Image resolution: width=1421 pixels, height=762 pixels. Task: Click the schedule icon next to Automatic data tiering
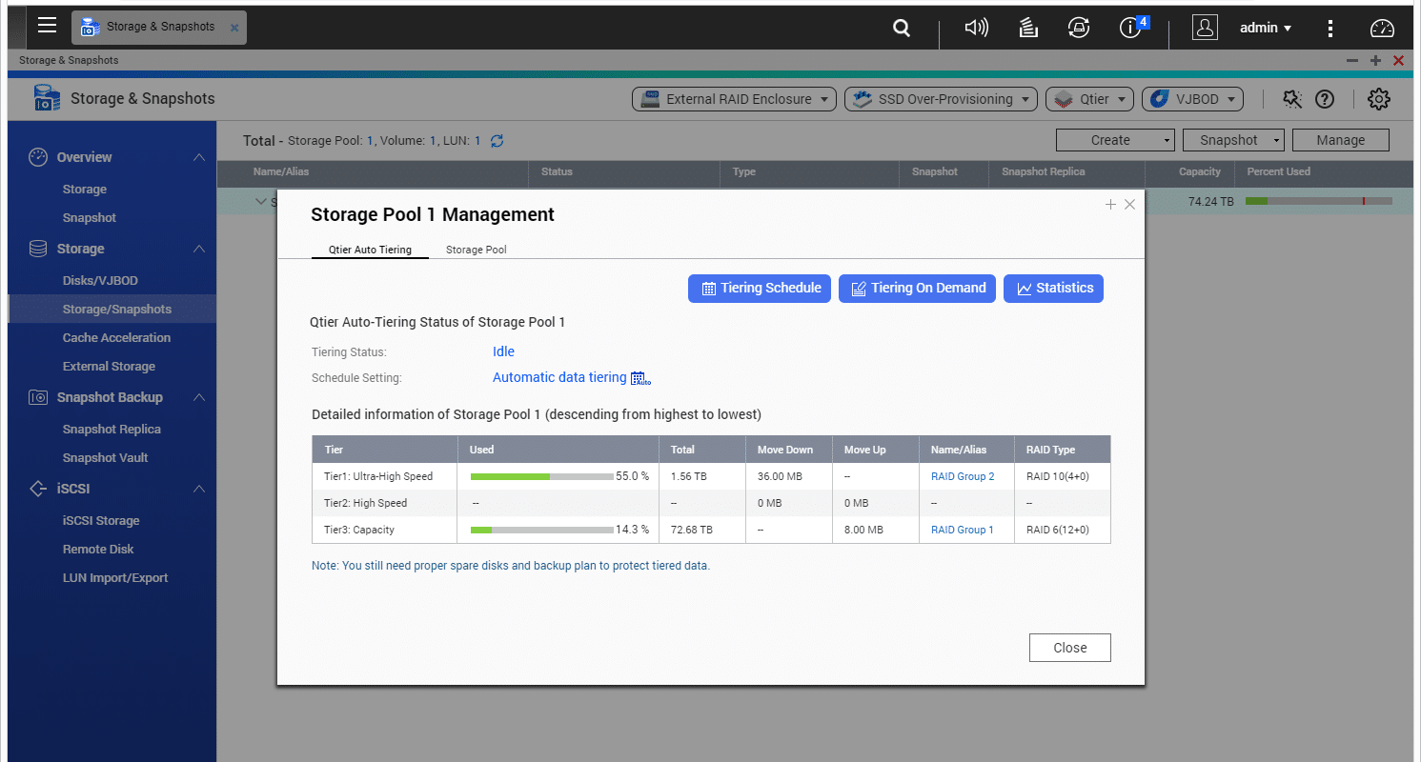click(x=640, y=378)
